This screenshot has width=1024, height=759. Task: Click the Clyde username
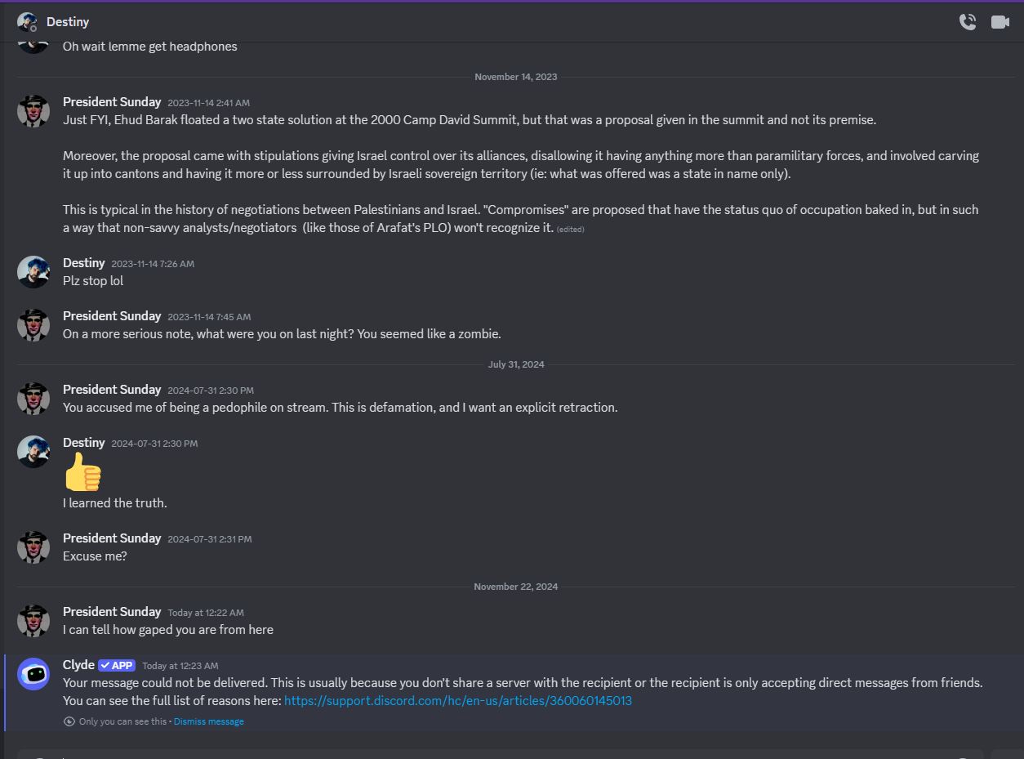(78, 665)
